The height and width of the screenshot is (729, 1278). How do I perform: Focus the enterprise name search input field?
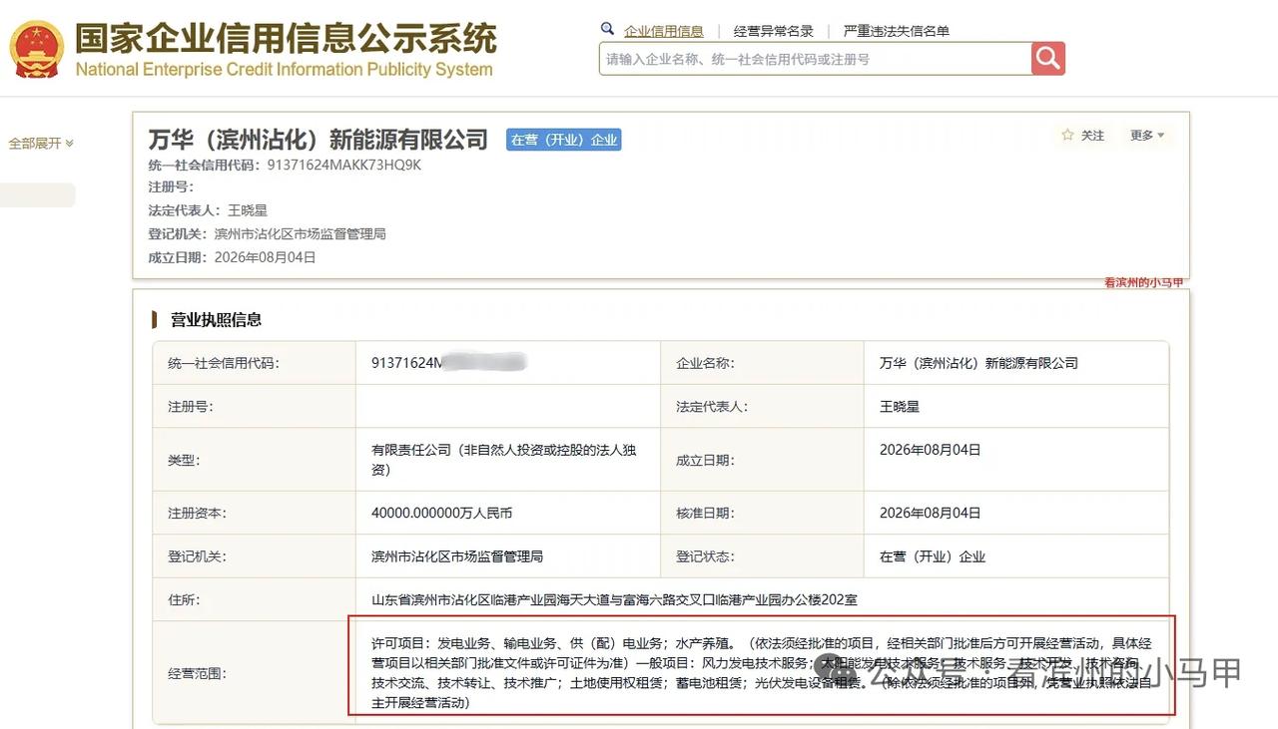[x=815, y=59]
